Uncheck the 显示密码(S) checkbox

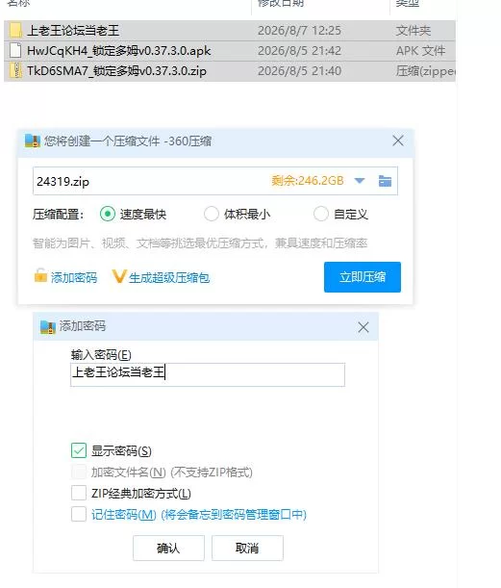pyautogui.click(x=79, y=450)
